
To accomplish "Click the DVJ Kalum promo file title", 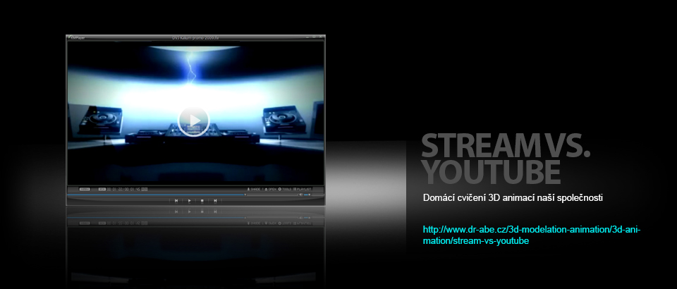I will point(195,37).
